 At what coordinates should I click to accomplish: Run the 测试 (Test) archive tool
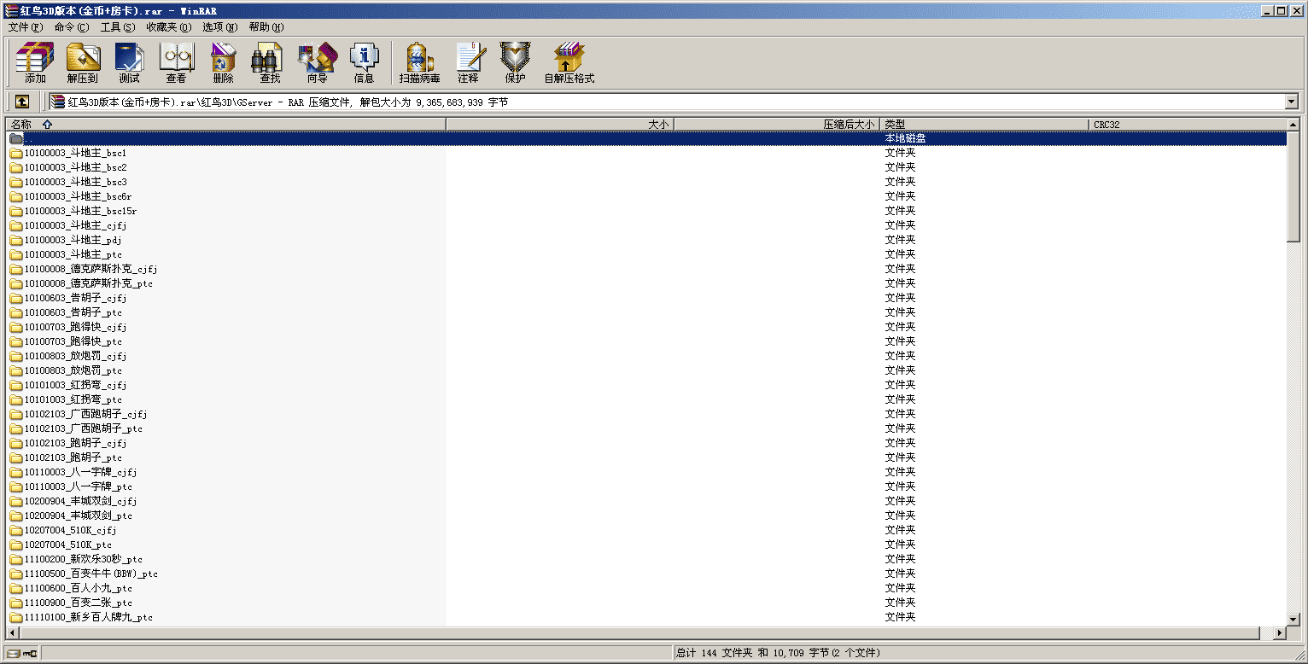coord(129,62)
